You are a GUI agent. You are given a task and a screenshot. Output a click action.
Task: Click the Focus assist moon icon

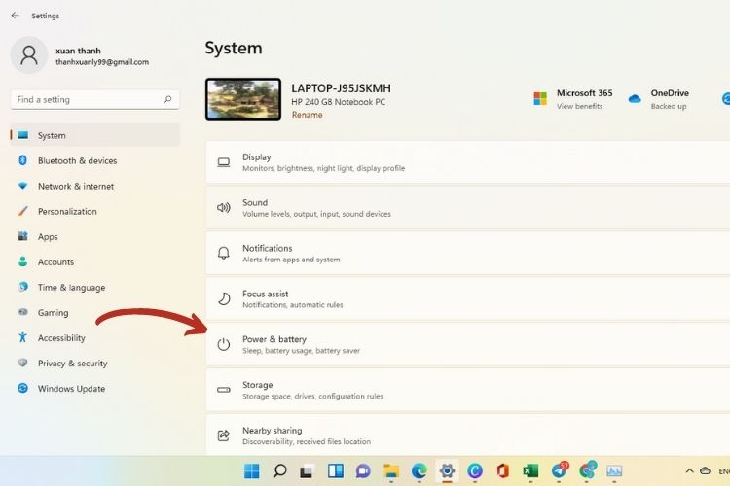pyautogui.click(x=224, y=298)
